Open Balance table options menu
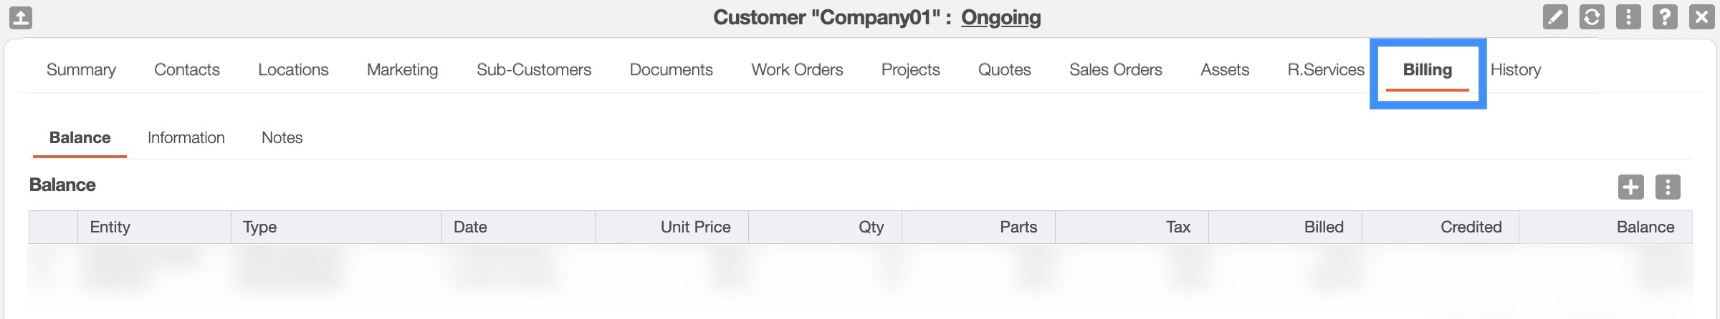 [1668, 187]
